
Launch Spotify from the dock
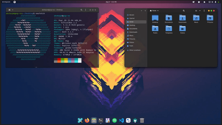(x=114, y=120)
